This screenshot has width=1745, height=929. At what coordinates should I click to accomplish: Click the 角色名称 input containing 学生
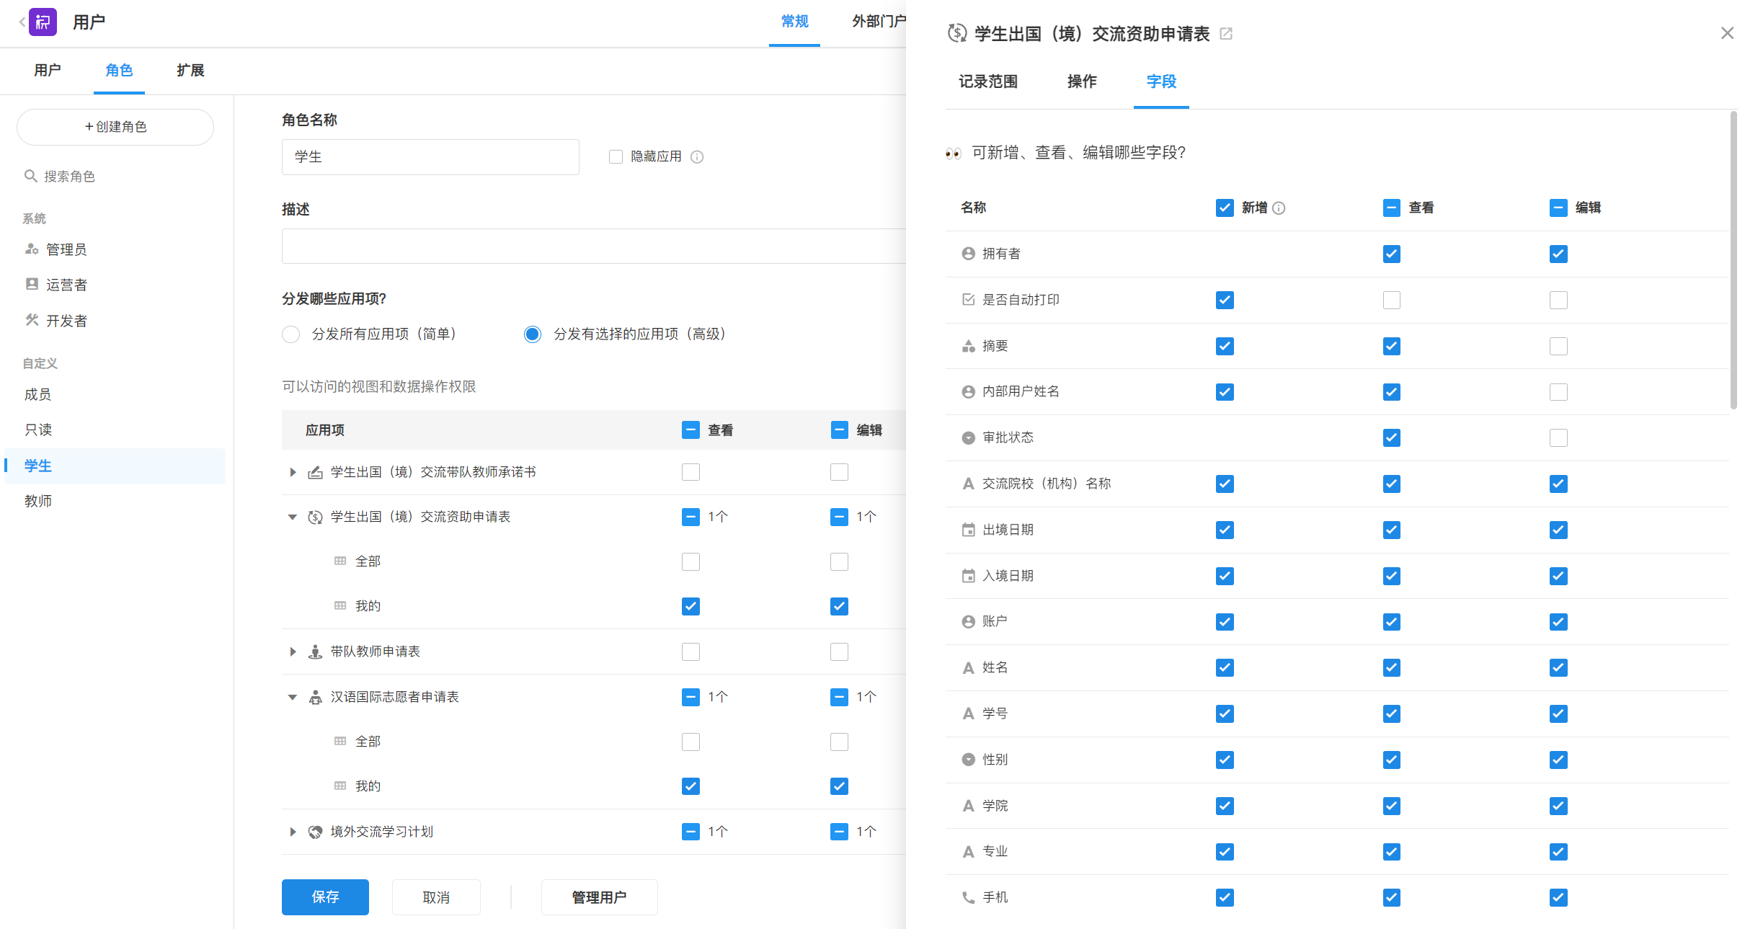click(x=430, y=157)
